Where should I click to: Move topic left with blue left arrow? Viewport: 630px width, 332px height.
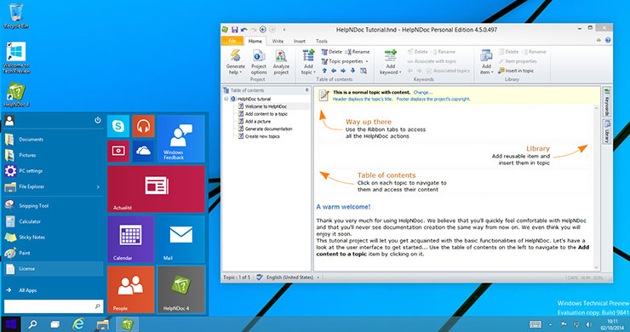pyautogui.click(x=334, y=71)
